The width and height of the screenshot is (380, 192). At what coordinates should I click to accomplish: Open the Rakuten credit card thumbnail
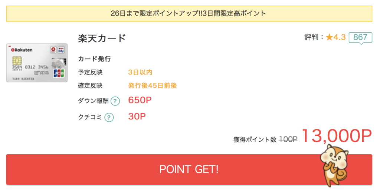pyautogui.click(x=37, y=63)
